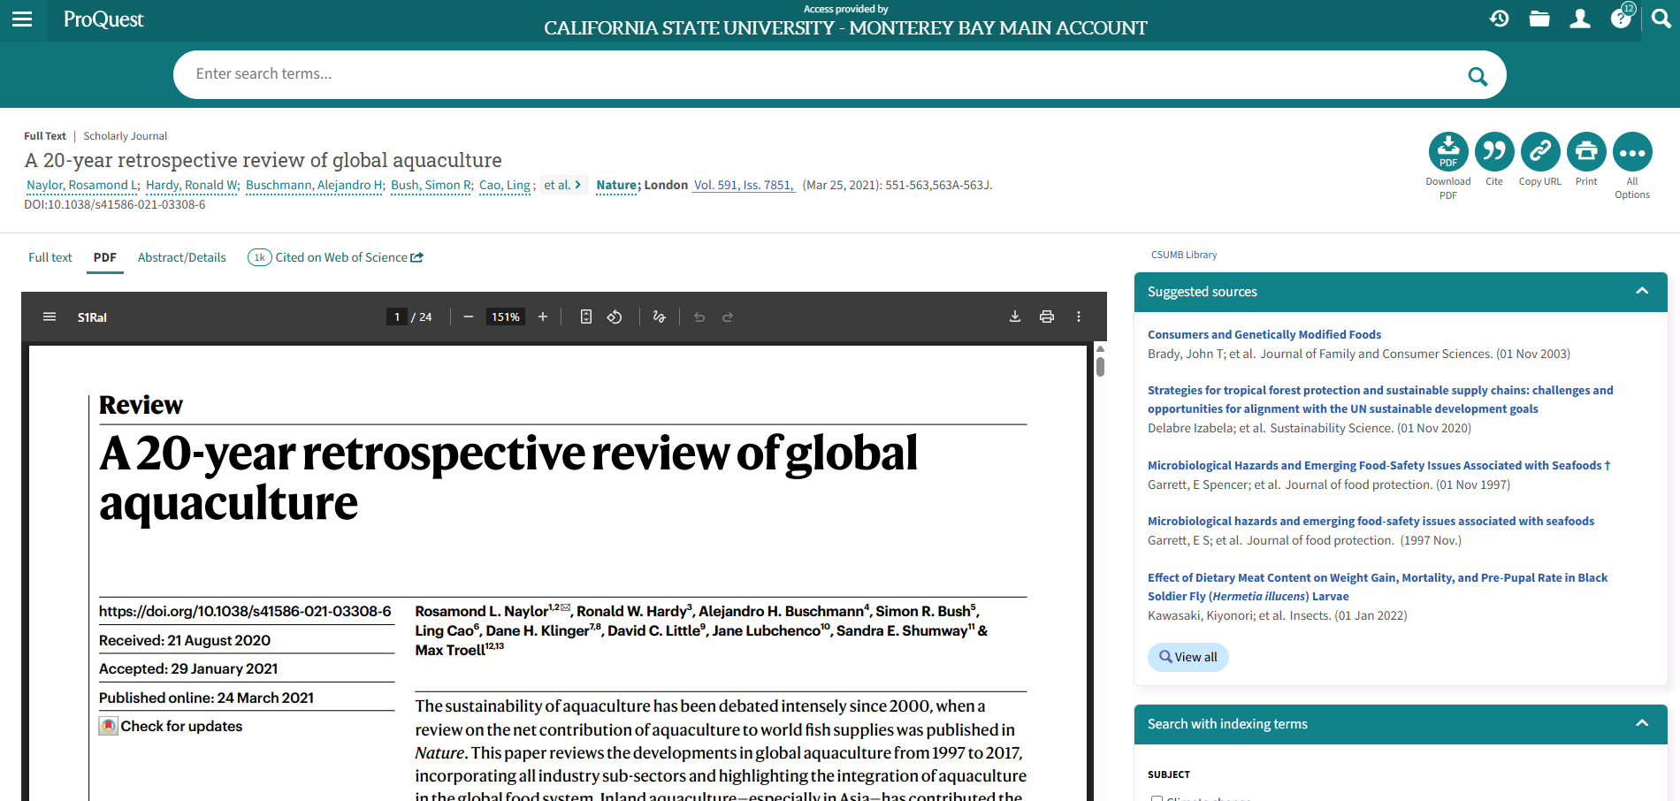Copy the article URL
1680x801 pixels.
pos(1539,152)
